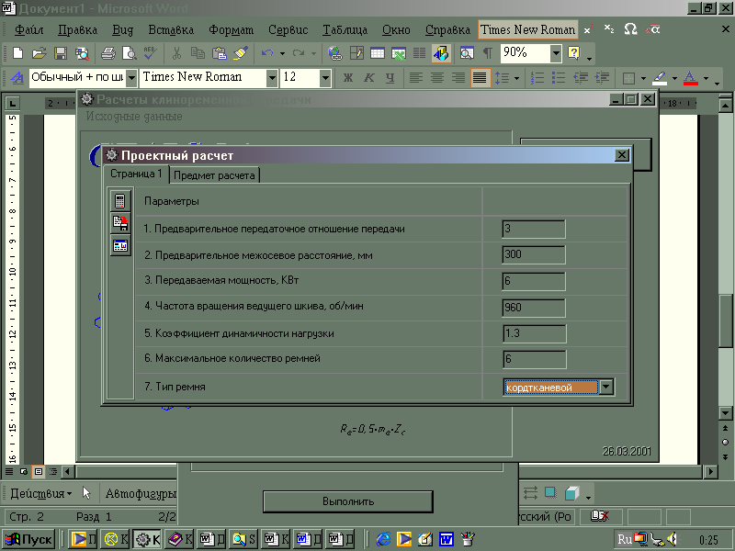Select the Страница 1 tab
The height and width of the screenshot is (551, 735).
point(136,174)
